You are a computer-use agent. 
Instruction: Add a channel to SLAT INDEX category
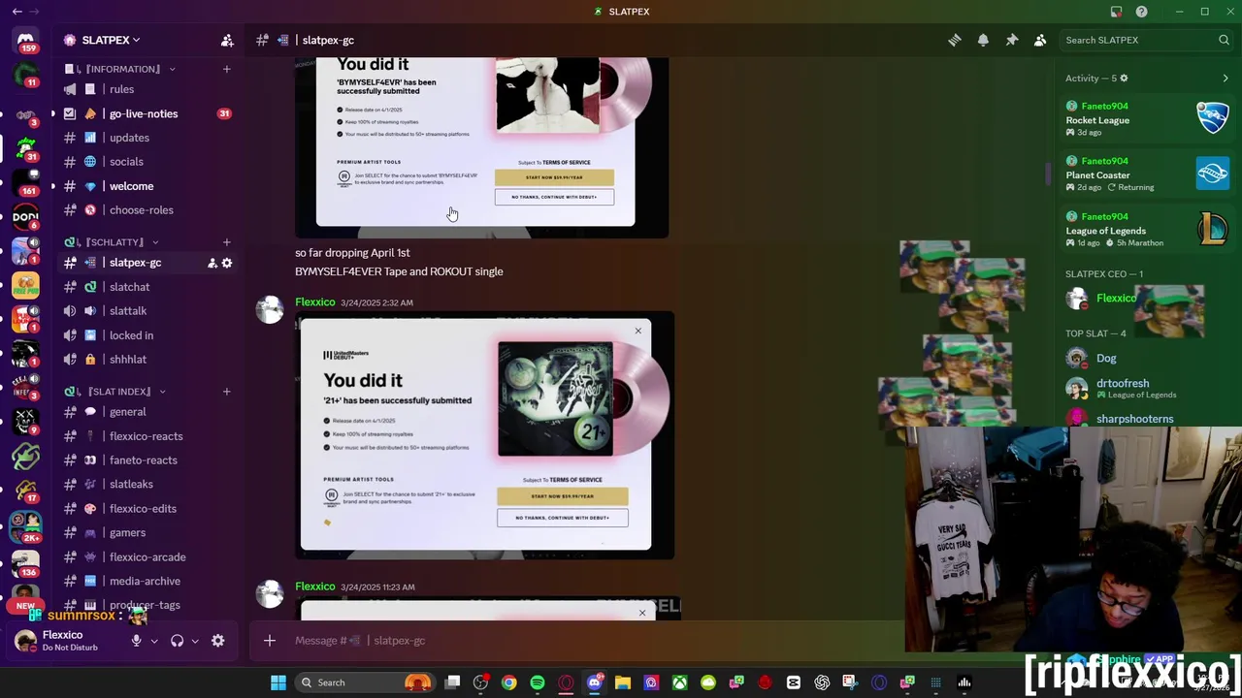[226, 392]
